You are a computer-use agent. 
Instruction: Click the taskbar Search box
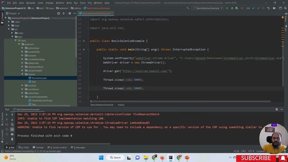point(115,157)
